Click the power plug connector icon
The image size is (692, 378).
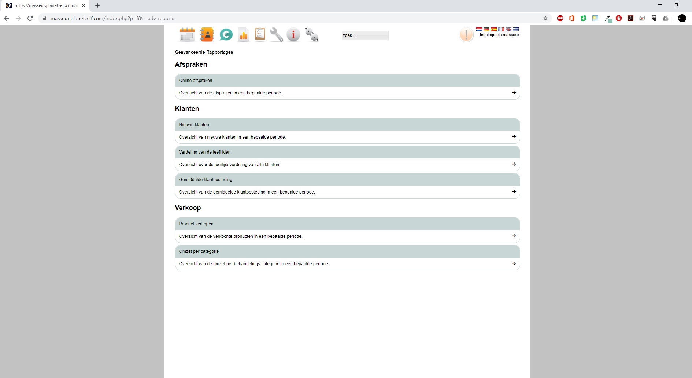tap(312, 35)
